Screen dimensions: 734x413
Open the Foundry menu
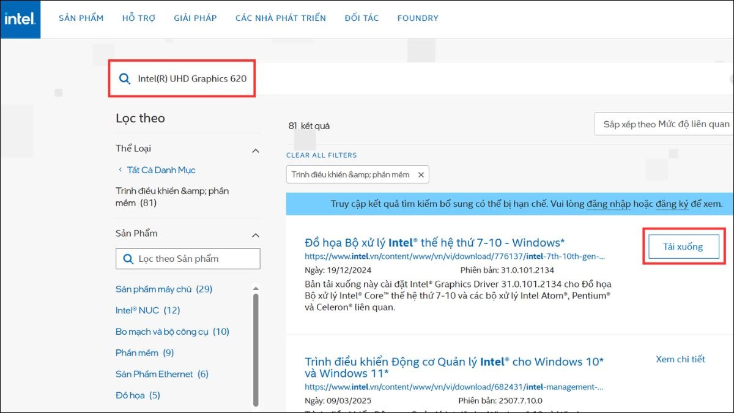click(418, 18)
